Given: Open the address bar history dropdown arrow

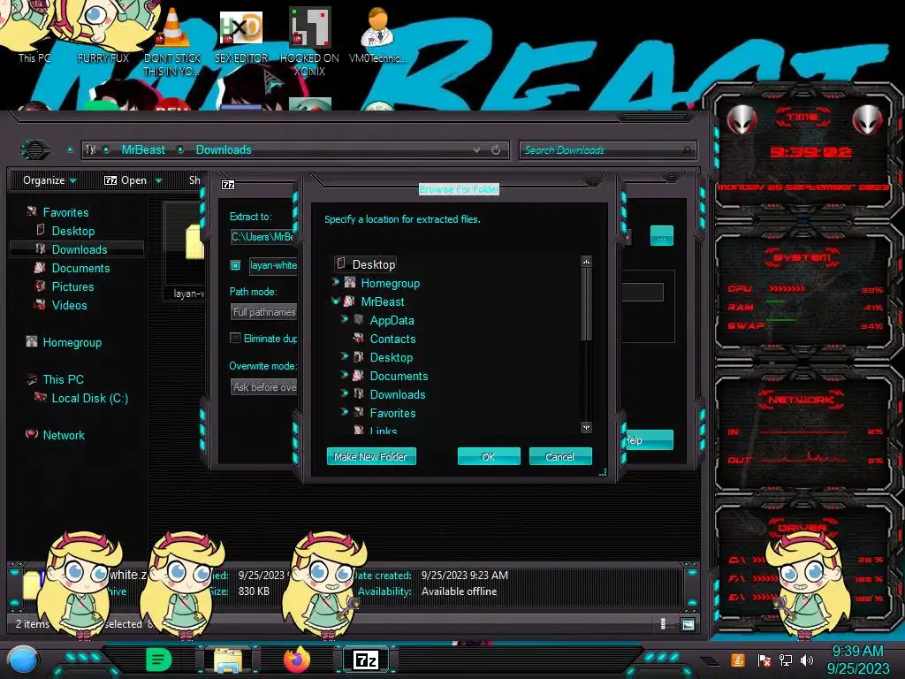Looking at the screenshot, I should tap(476, 150).
